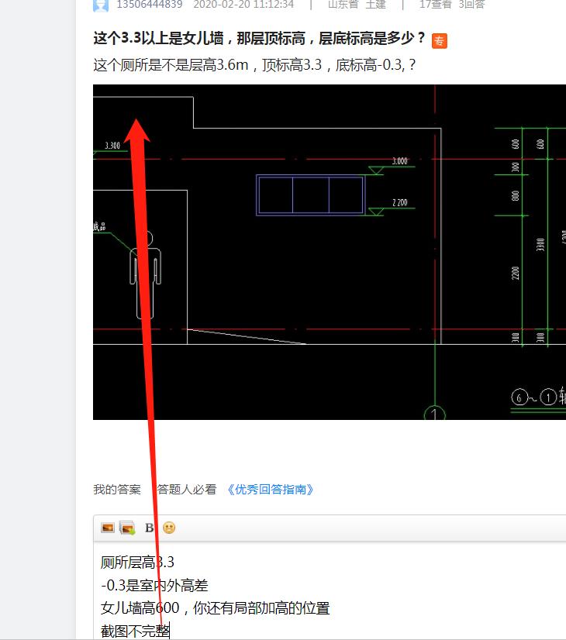The width and height of the screenshot is (566, 640).
Task: Click the insert image icon in the editor toolbar
Action: pyautogui.click(x=108, y=528)
